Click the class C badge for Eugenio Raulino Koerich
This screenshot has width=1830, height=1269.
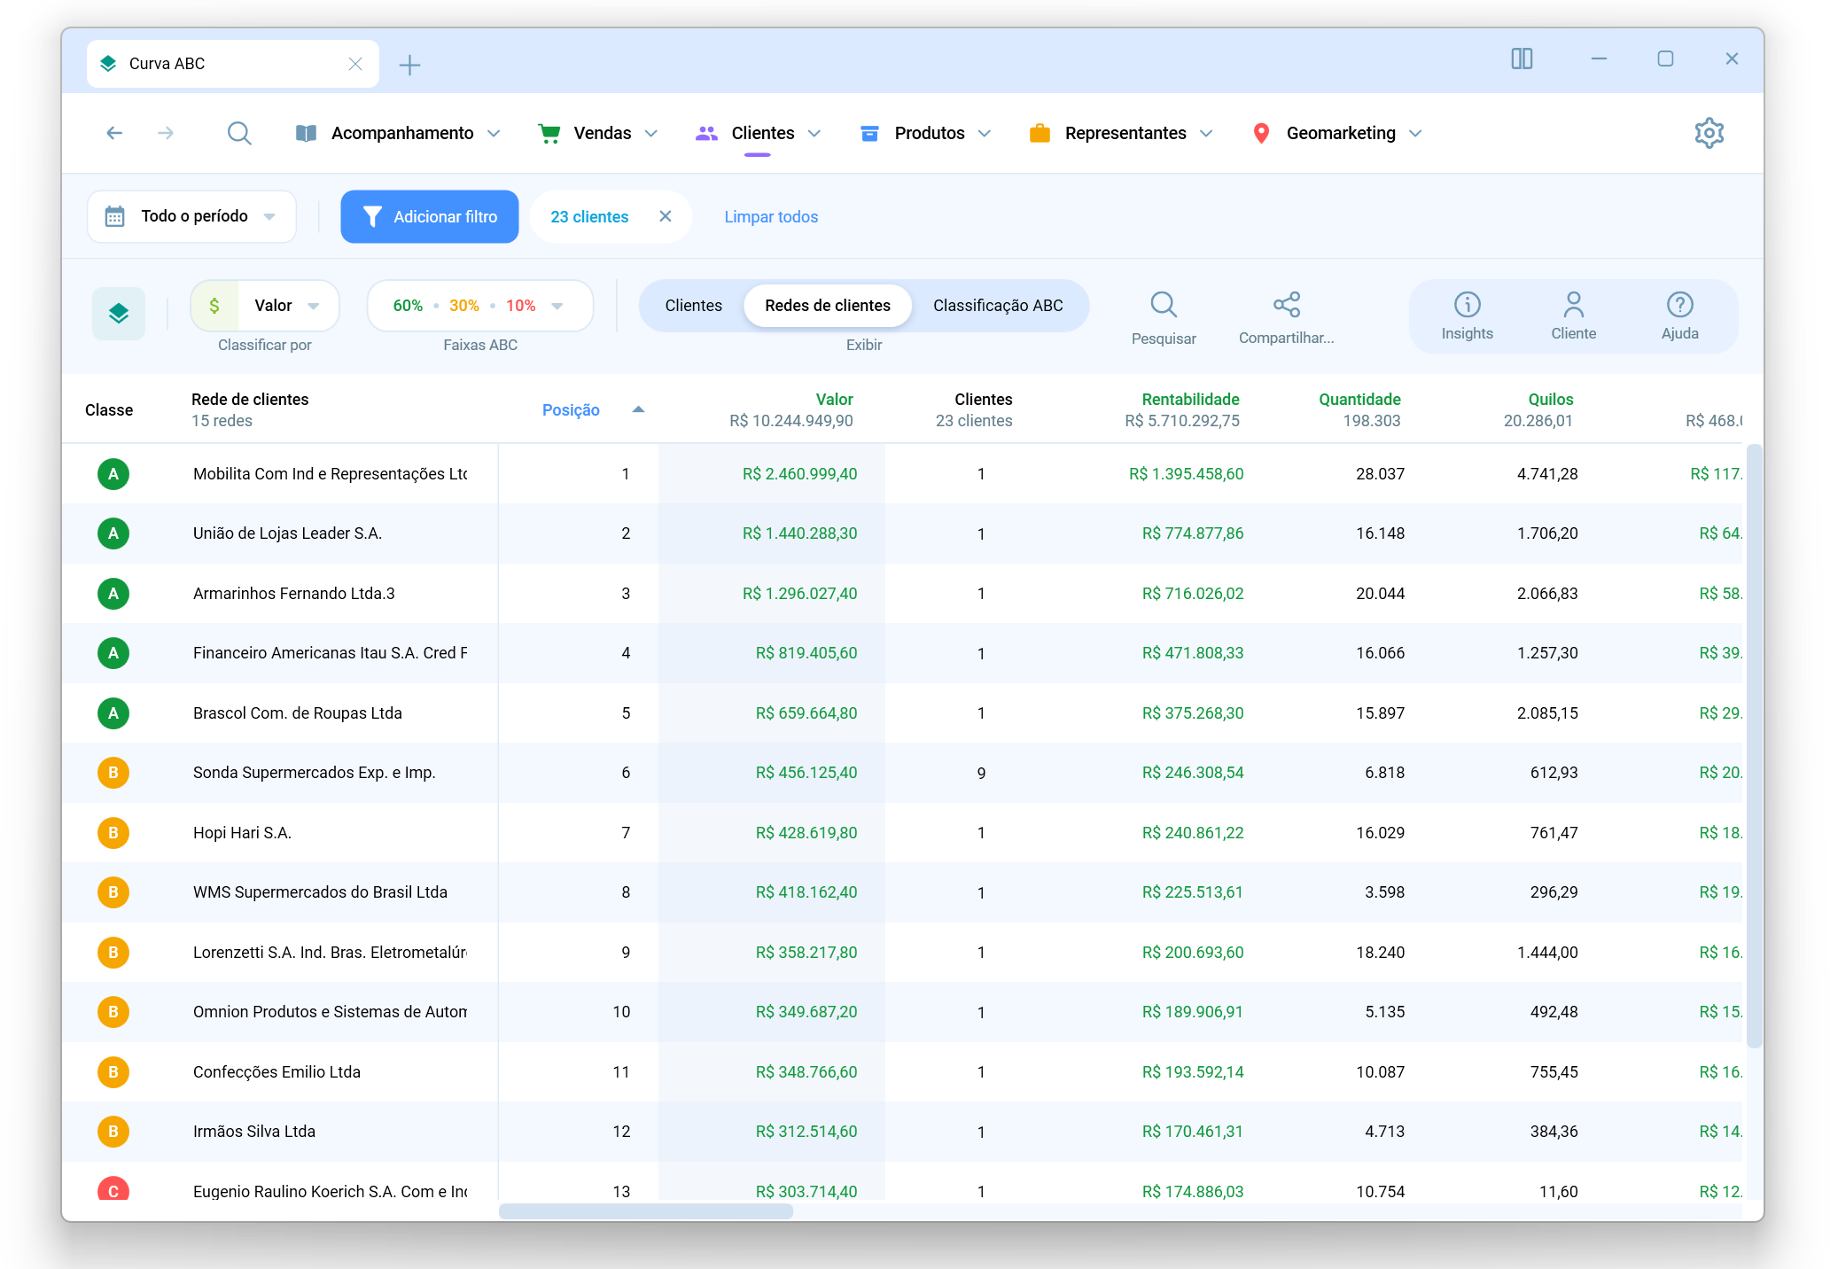pos(113,1190)
